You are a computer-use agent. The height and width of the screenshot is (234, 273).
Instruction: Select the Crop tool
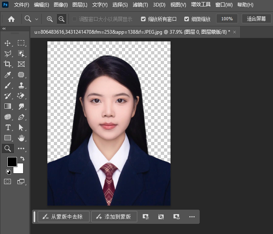(x=7, y=64)
